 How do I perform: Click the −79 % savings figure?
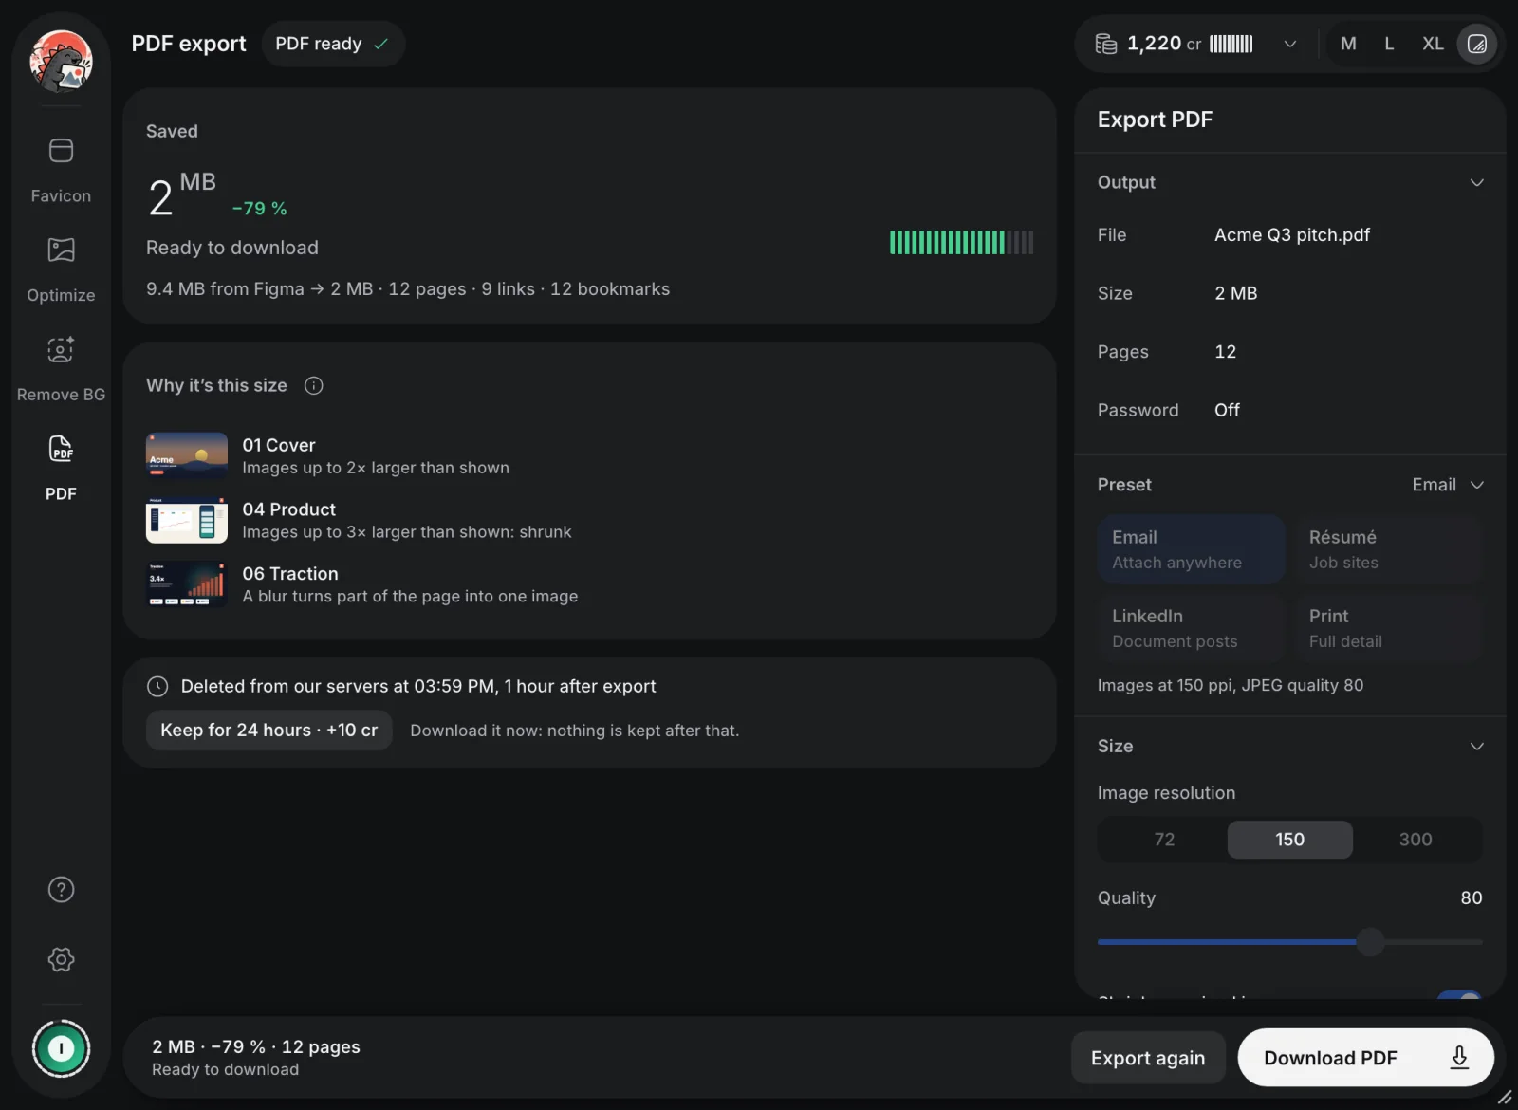[x=260, y=209]
